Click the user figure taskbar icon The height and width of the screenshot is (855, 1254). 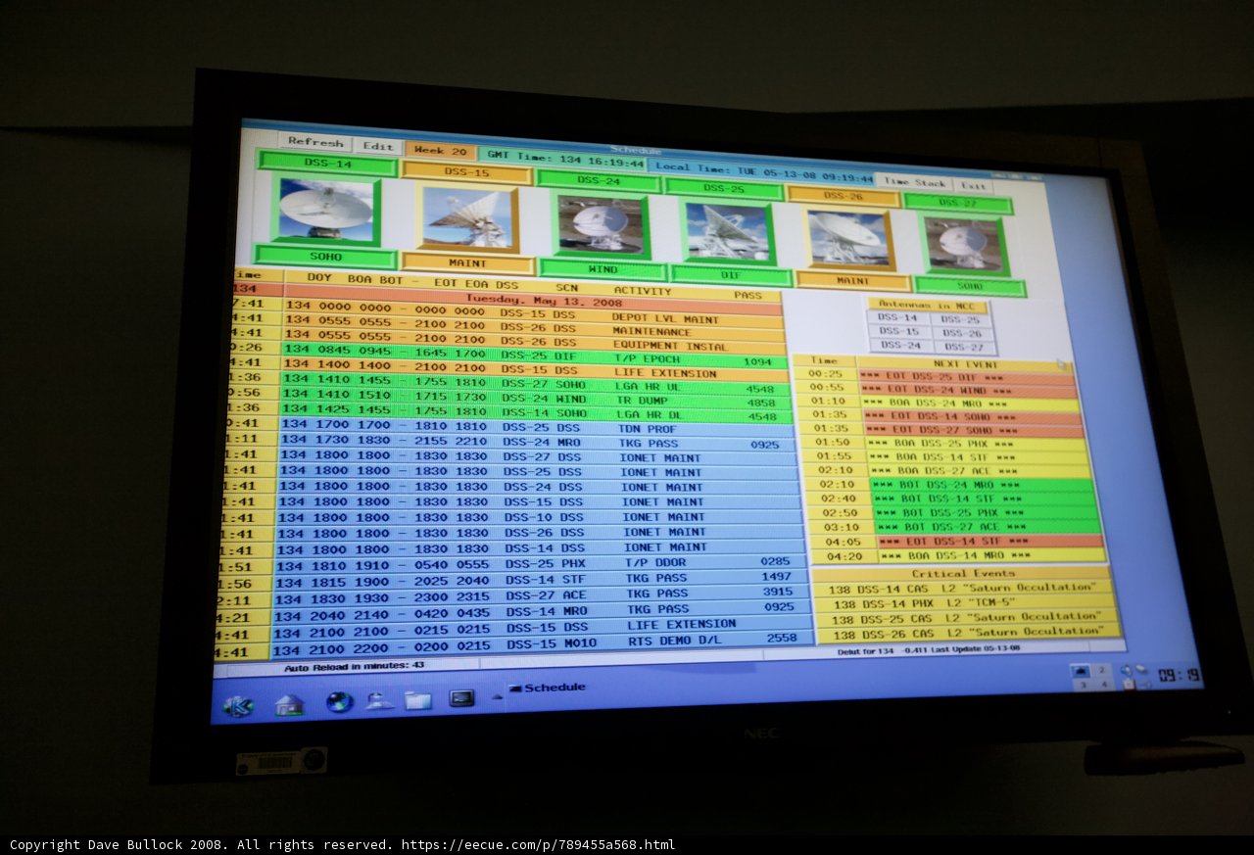379,701
